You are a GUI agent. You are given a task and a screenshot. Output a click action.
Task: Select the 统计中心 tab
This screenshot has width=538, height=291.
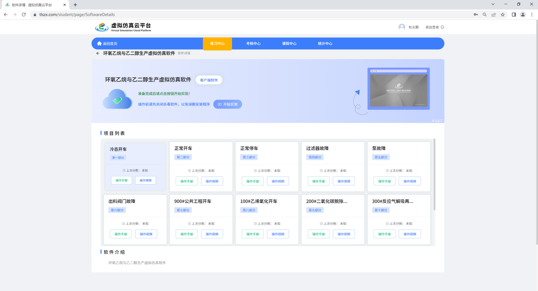pos(325,44)
